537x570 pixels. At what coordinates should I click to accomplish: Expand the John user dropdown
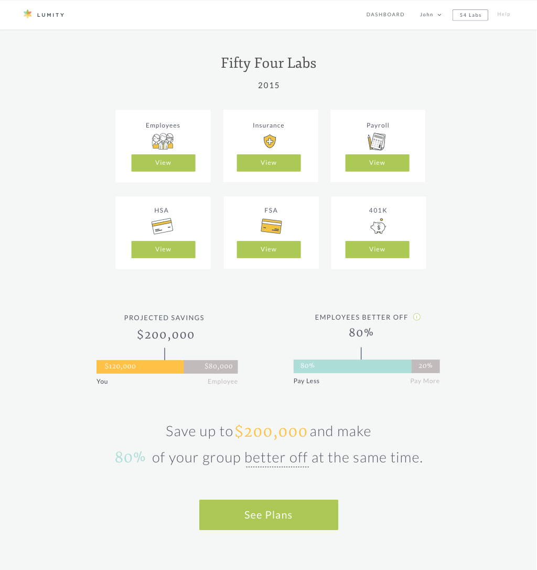(431, 15)
